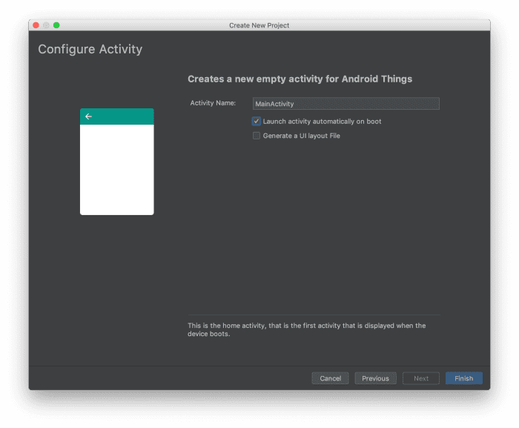This screenshot has width=519, height=428.
Task: Enable Generate a UI layout File
Action: (257, 136)
